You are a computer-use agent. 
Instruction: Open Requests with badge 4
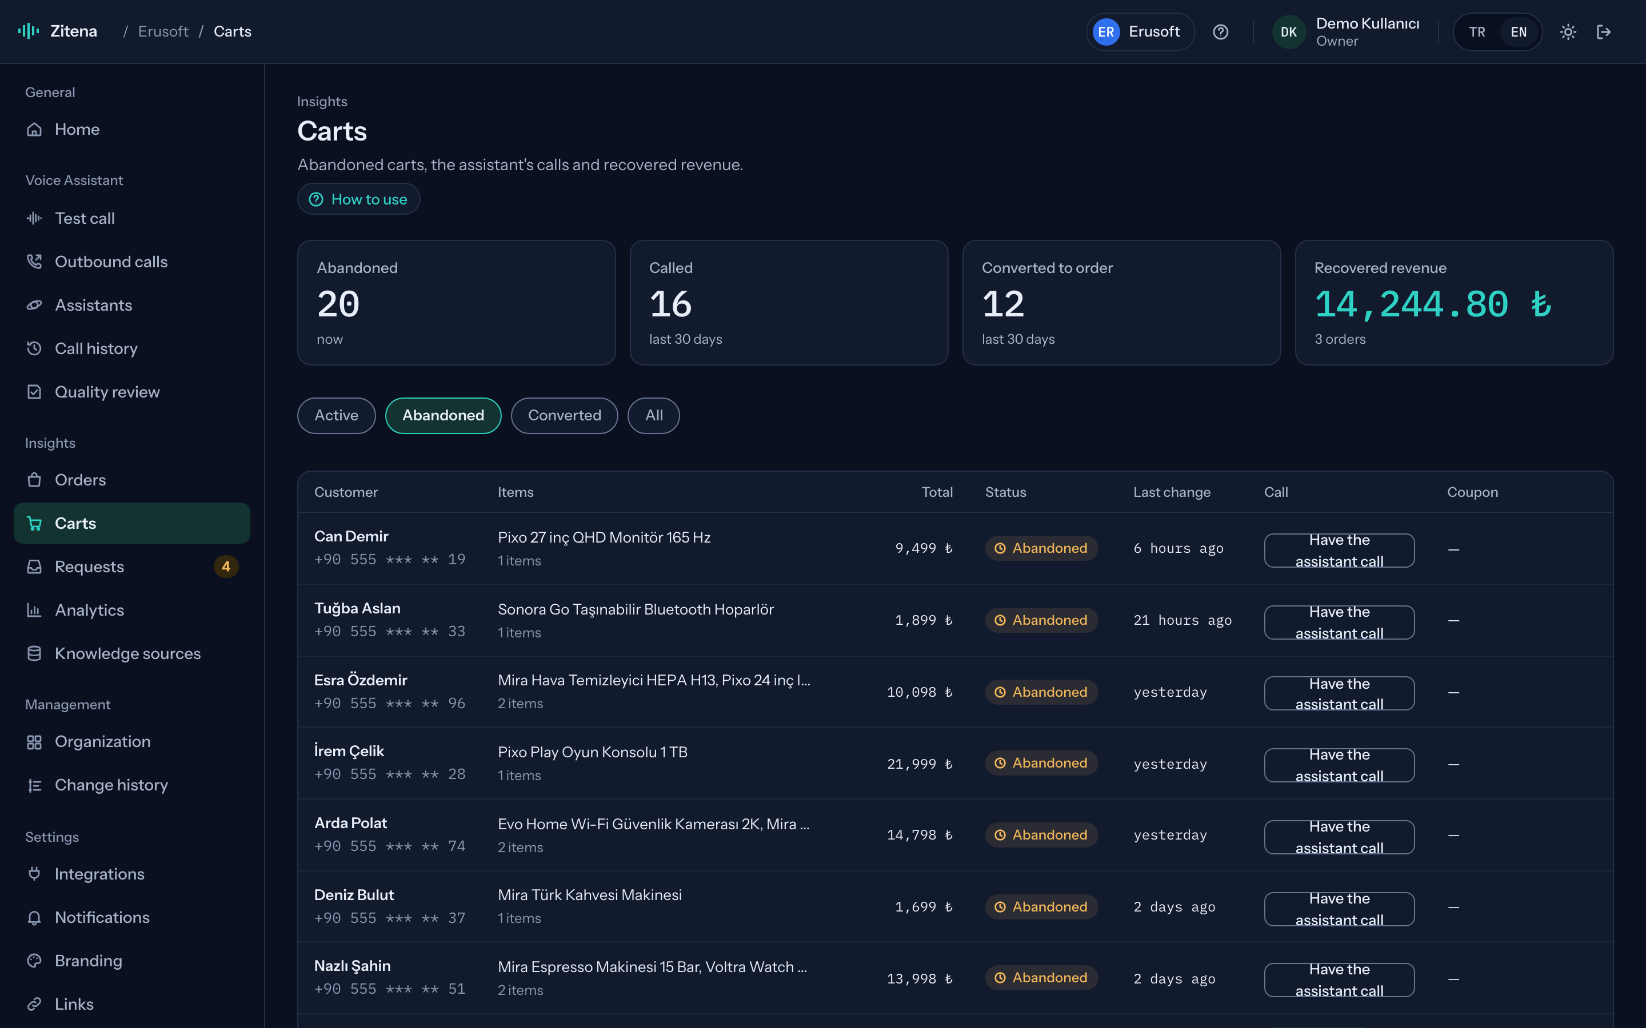pyautogui.click(x=132, y=567)
